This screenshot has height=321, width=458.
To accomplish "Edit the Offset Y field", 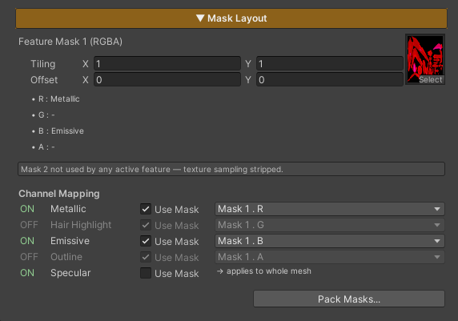I will point(330,80).
